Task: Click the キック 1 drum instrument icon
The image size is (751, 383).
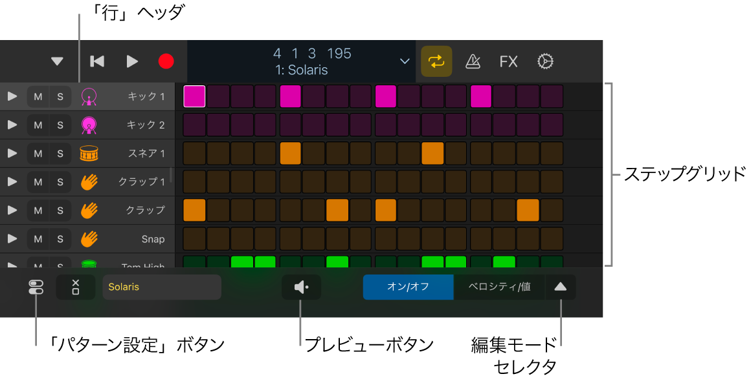Action: [89, 96]
